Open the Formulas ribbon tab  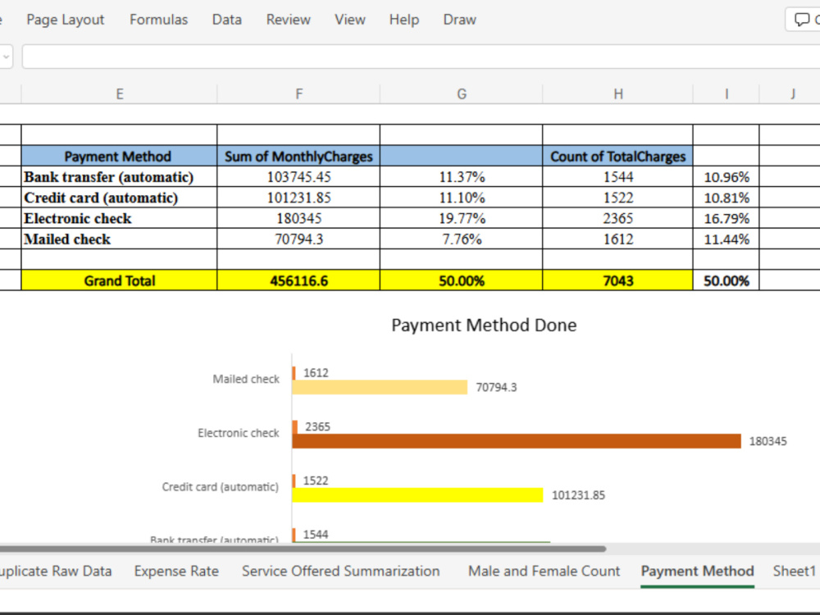[158, 20]
